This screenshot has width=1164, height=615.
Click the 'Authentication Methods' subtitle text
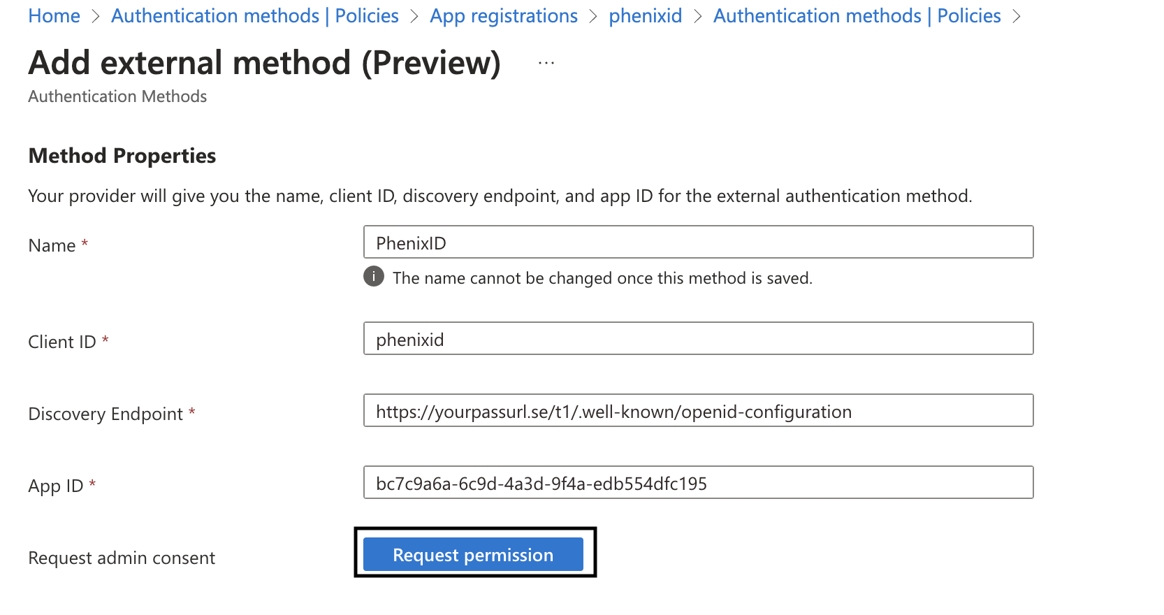tap(117, 96)
